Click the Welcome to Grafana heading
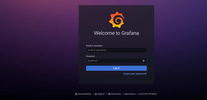Viewport: 207px width, 100px height. (x=116, y=33)
